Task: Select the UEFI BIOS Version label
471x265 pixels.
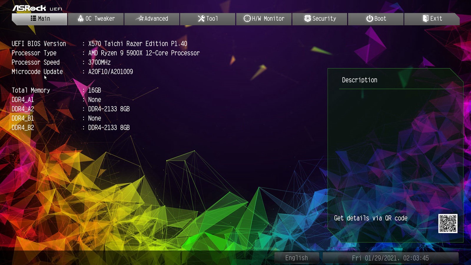Action: (39, 44)
